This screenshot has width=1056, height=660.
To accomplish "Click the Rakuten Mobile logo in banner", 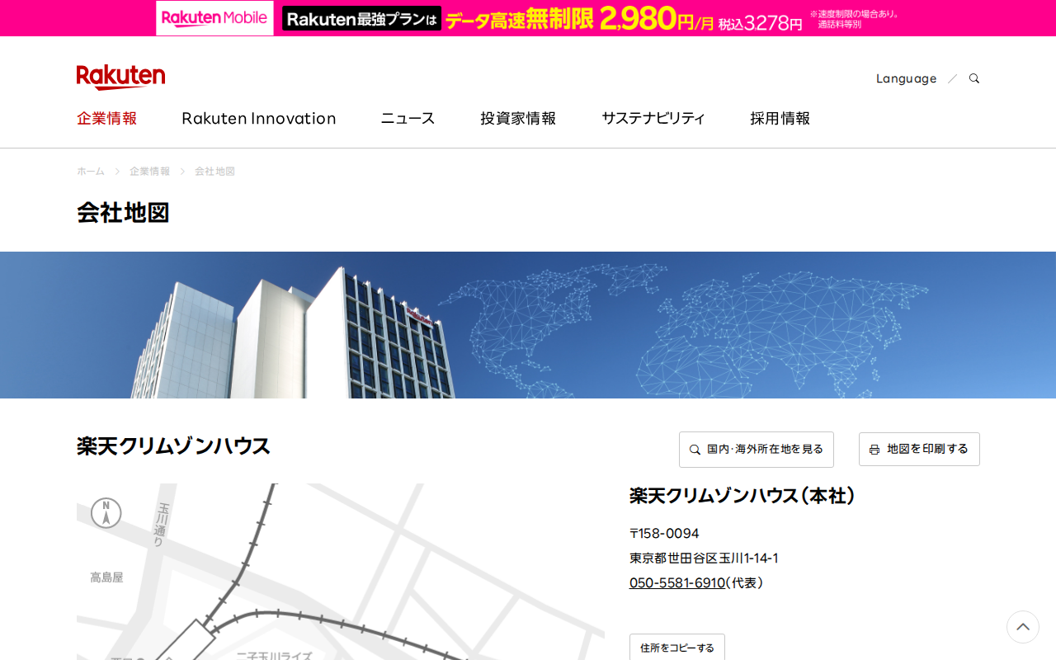I will pyautogui.click(x=214, y=18).
